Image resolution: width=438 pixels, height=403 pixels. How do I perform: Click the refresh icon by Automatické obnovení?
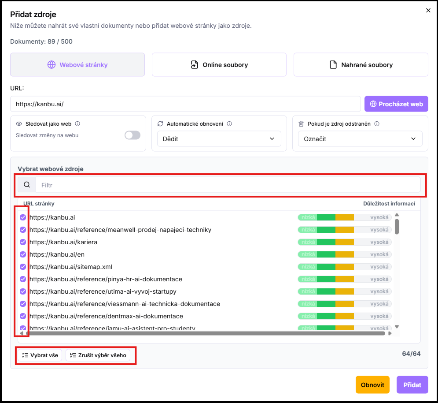[160, 124]
